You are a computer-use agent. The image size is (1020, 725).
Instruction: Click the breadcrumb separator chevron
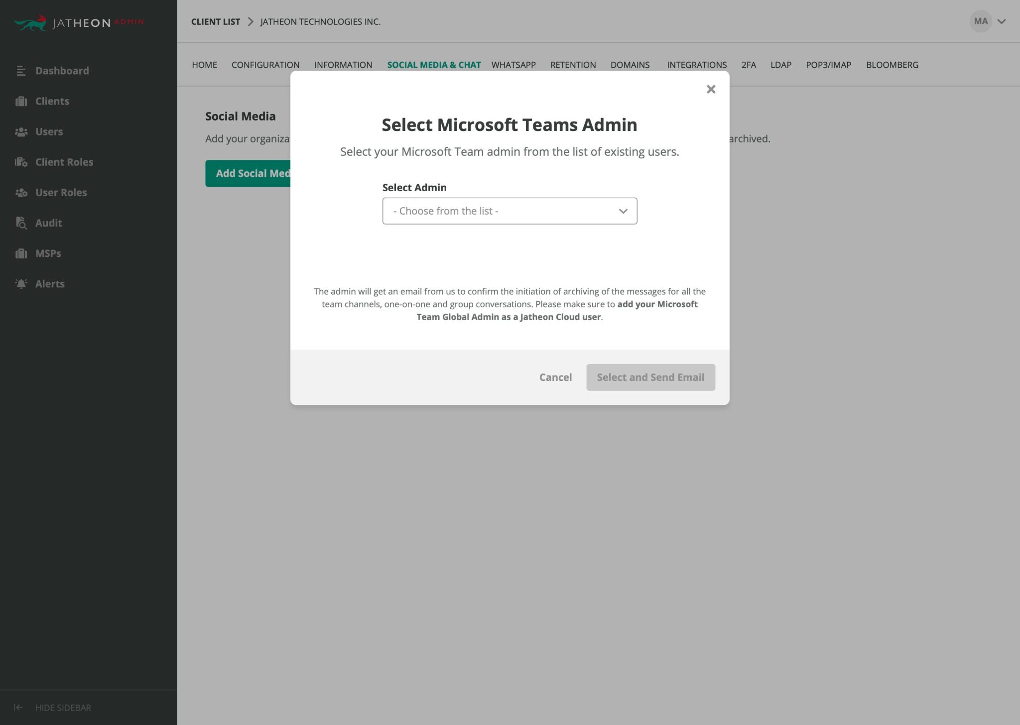[251, 22]
